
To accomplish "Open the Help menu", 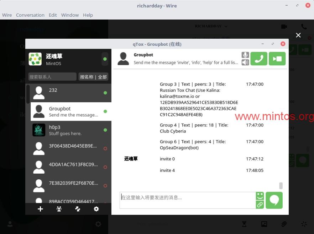I will tap(88, 15).
